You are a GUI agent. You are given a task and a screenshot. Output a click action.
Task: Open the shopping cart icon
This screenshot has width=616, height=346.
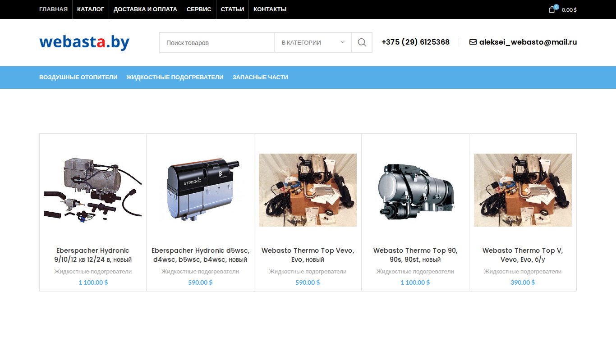tap(552, 9)
